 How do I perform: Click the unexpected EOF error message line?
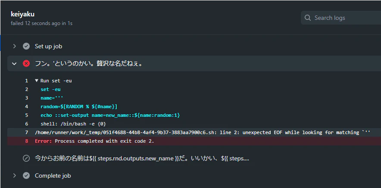(203, 132)
